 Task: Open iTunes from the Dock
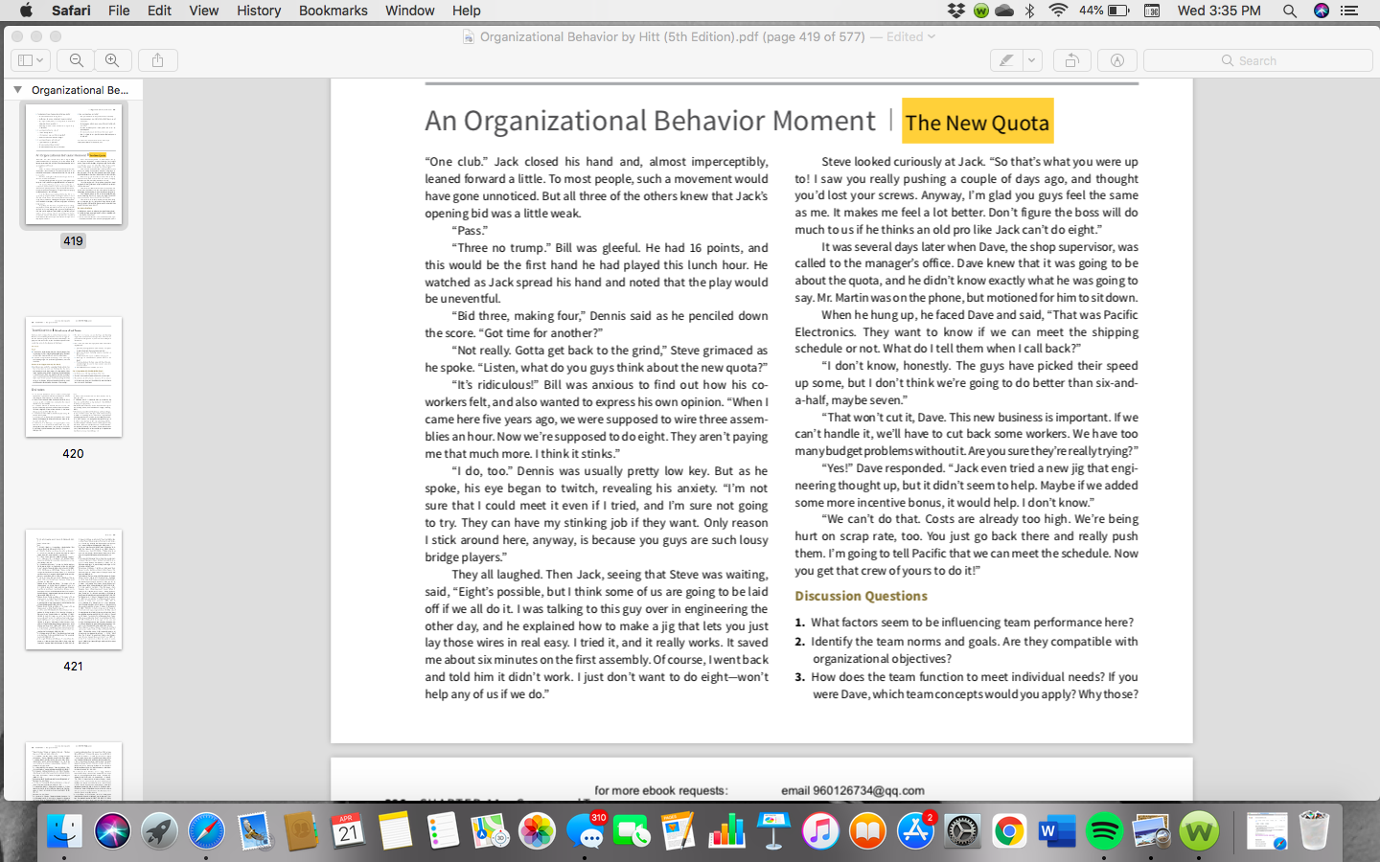tap(820, 830)
